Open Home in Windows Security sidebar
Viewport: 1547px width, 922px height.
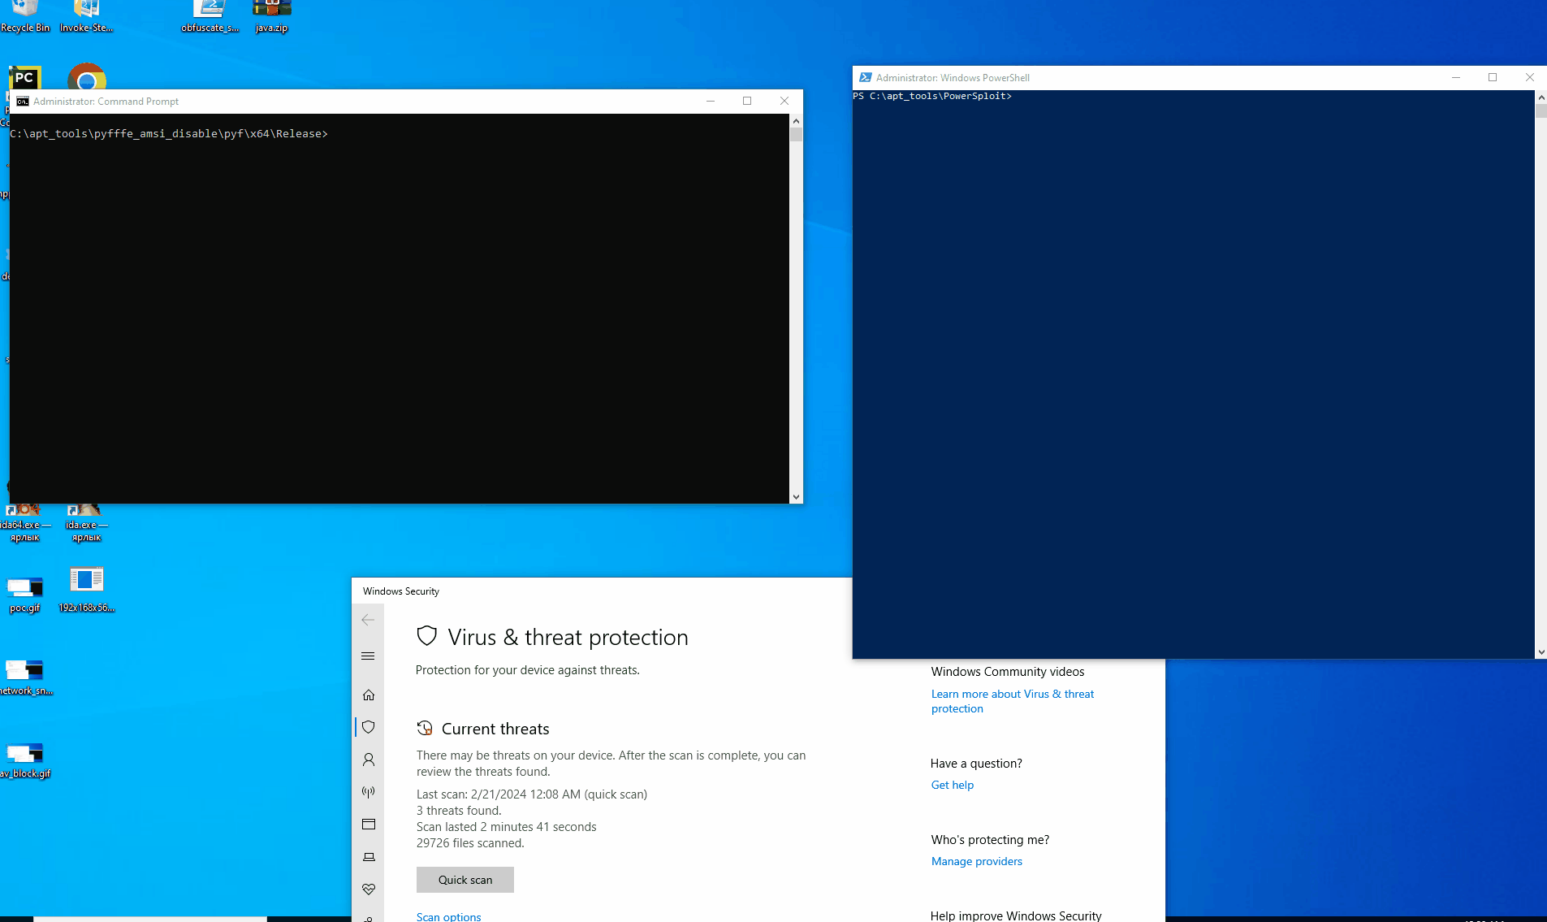[x=369, y=695]
